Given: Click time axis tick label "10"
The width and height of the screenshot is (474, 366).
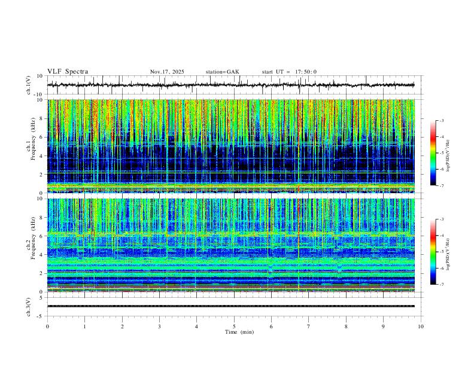Looking at the screenshot, I should (x=421, y=327).
